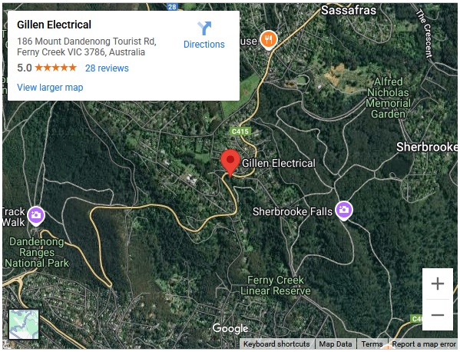This screenshot has height=352, width=460.
Task: Click the Ferny Creek Linear Reserve label
Action: point(275,285)
